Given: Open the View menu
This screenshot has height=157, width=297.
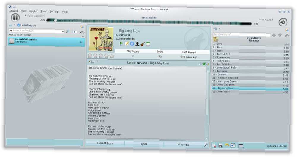Looking at the screenshot, I should tap(24, 11).
